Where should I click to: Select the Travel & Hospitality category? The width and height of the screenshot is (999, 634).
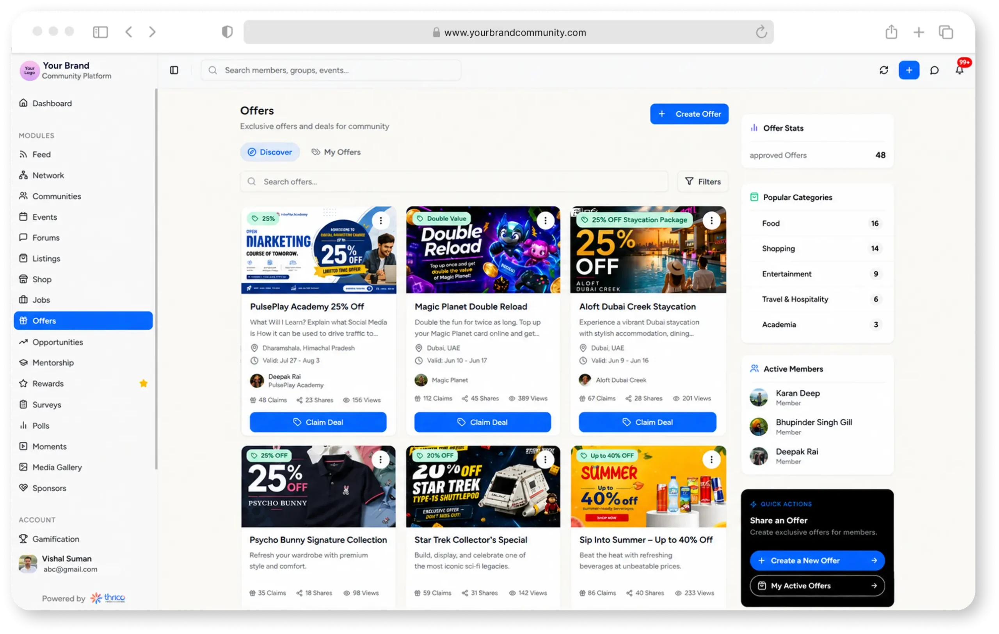[x=817, y=299]
